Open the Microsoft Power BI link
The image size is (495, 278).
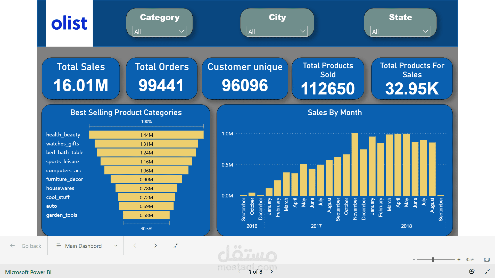click(x=28, y=272)
